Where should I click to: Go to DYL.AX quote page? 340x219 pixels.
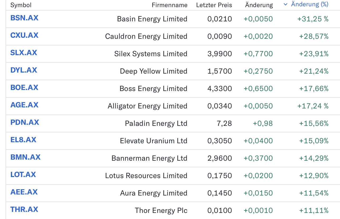click(24, 70)
